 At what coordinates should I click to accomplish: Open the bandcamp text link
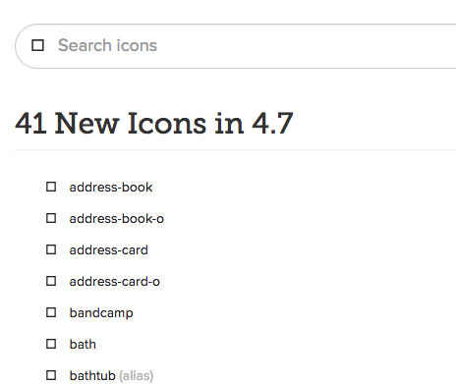[101, 313]
